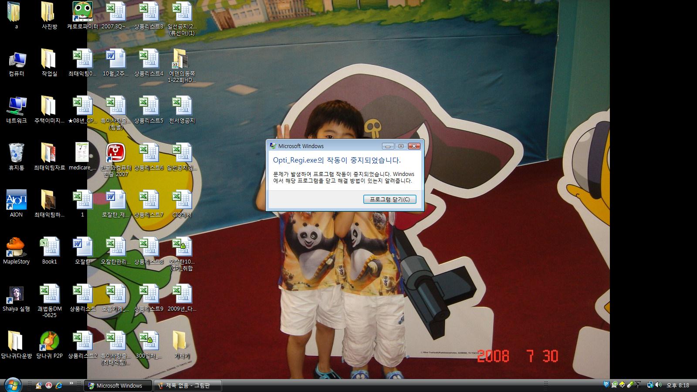Select the 휴지통 recycle bin icon
Viewport: 697px width, 392px height.
tap(16, 157)
